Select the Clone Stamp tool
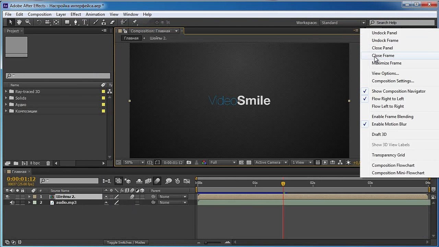This screenshot has height=247, width=439. 104,22
